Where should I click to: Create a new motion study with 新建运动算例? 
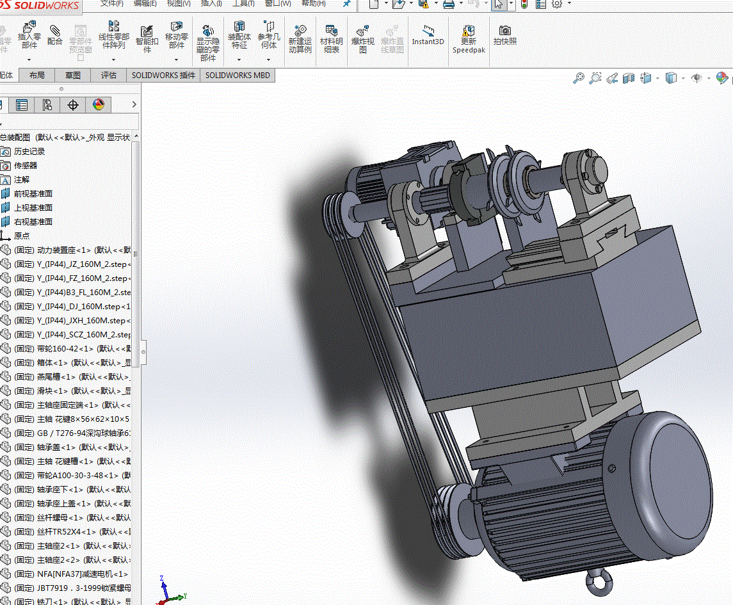[x=300, y=31]
